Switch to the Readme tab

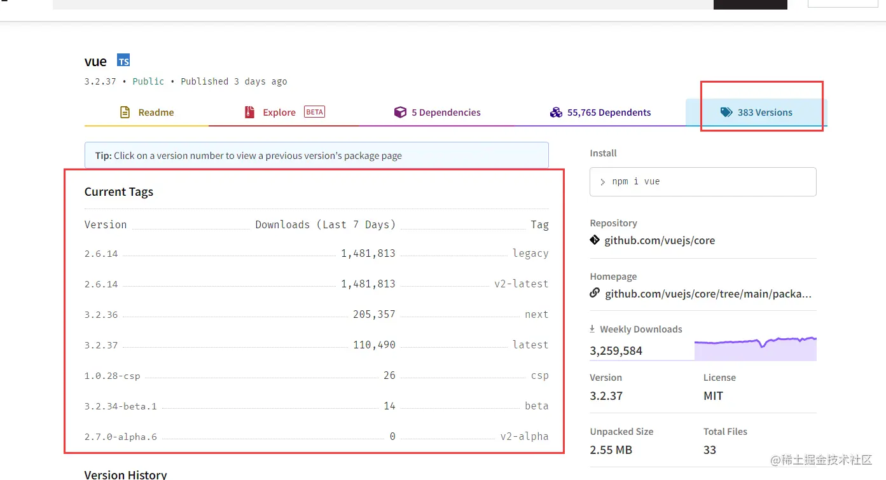click(x=156, y=113)
